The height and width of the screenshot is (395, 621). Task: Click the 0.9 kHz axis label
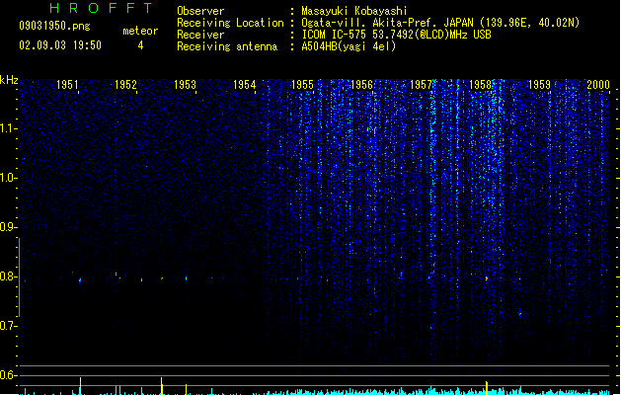pyautogui.click(x=8, y=227)
